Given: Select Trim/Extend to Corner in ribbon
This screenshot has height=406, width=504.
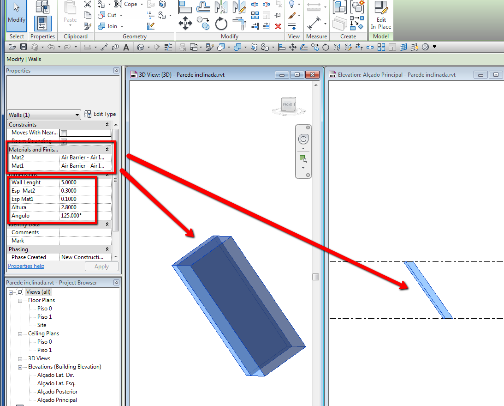Looking at the screenshot, I should [239, 23].
